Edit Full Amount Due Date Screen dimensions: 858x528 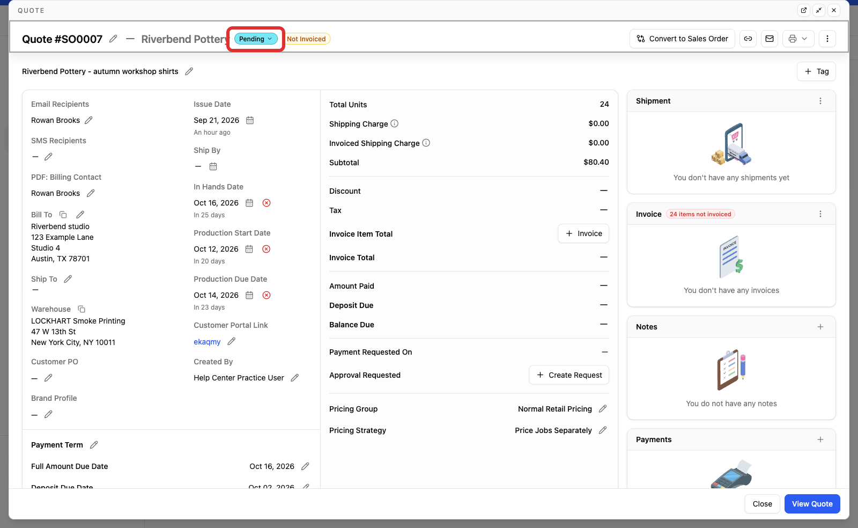pos(305,466)
